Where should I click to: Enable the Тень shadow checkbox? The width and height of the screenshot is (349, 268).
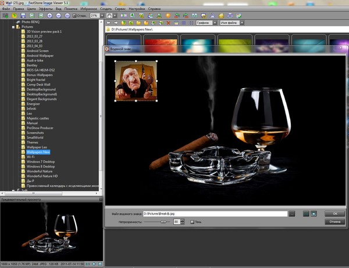click(x=191, y=222)
